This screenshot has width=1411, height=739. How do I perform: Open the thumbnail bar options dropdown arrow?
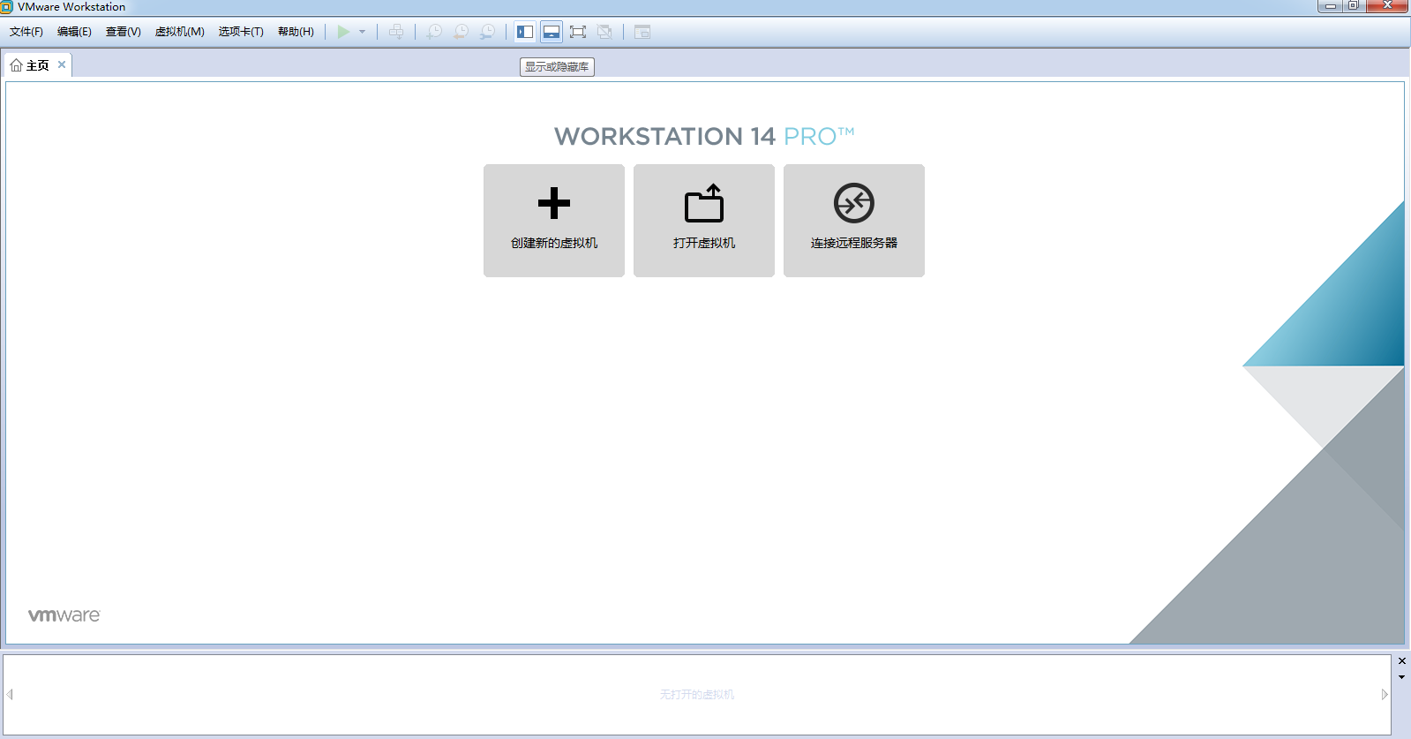[1401, 677]
